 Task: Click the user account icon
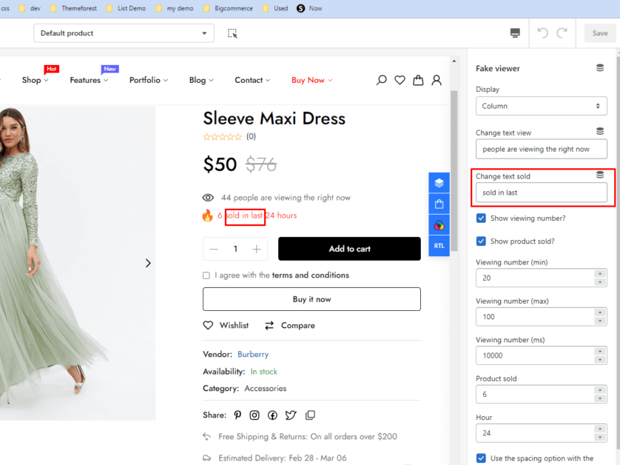(x=437, y=80)
